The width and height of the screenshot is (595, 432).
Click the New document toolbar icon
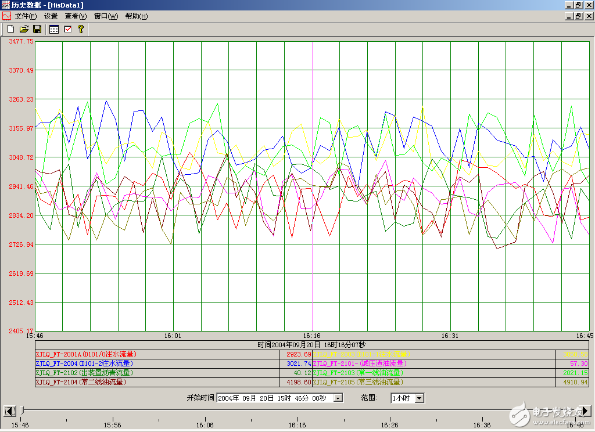tap(10, 29)
